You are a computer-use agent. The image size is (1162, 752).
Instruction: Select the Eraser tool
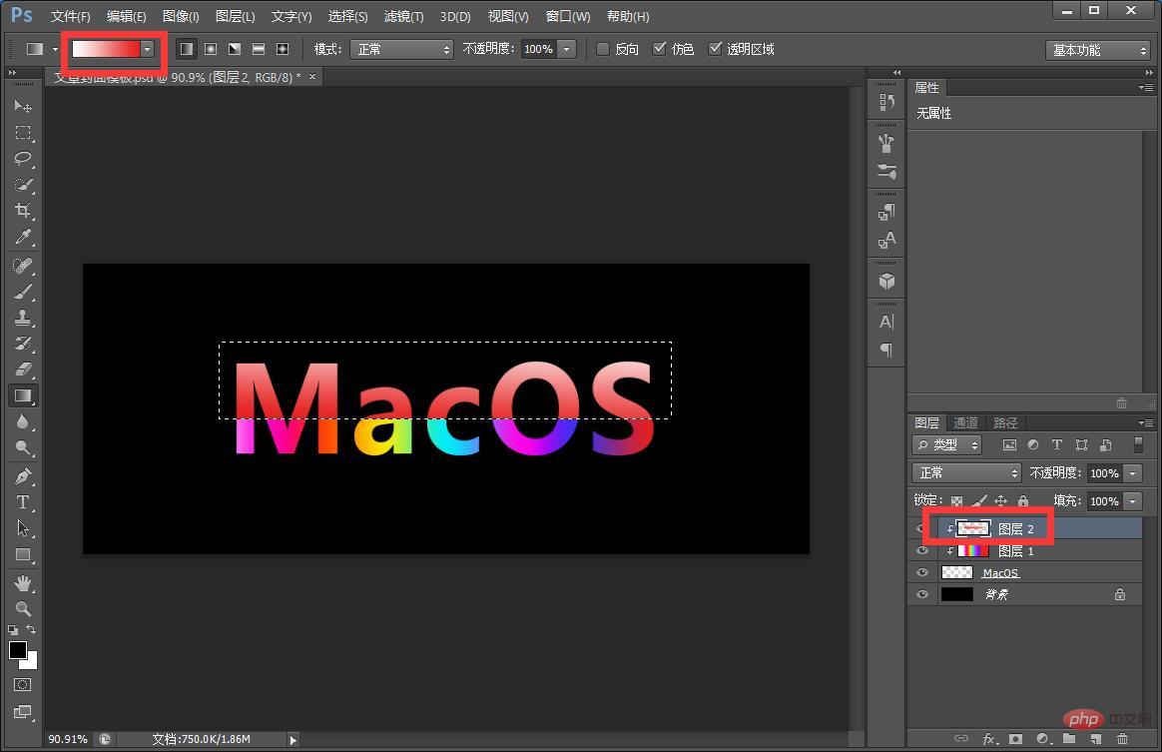[x=22, y=369]
